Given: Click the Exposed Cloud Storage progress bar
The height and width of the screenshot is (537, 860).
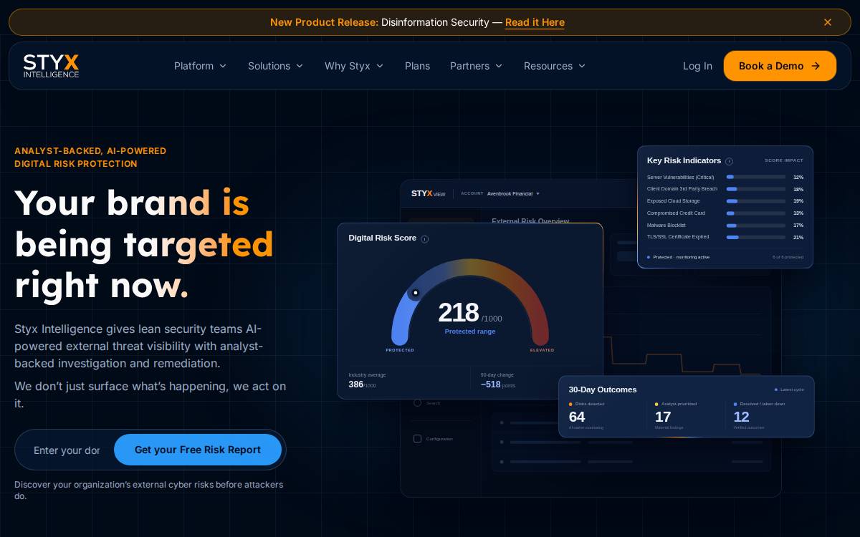Looking at the screenshot, I should coord(756,201).
